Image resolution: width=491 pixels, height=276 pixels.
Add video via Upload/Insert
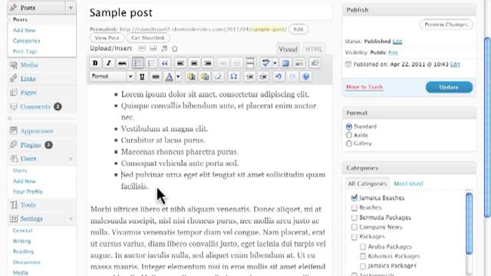coord(153,48)
